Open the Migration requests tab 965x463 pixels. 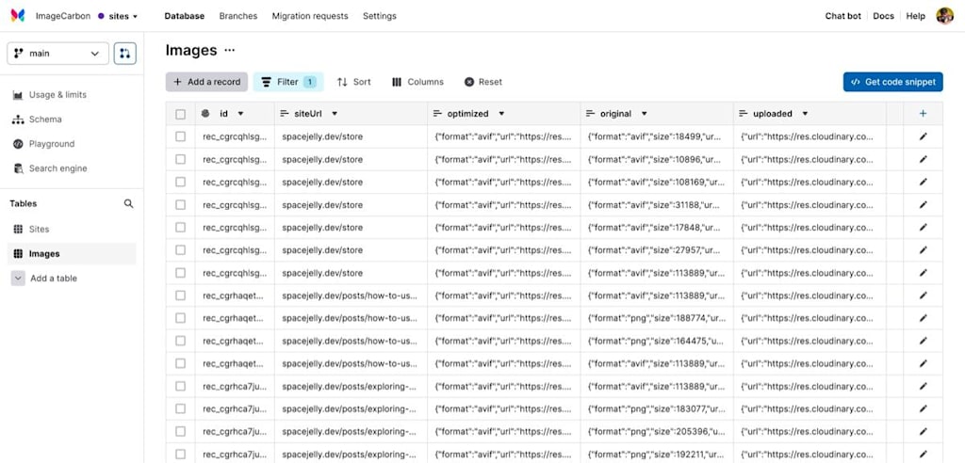pyautogui.click(x=310, y=16)
